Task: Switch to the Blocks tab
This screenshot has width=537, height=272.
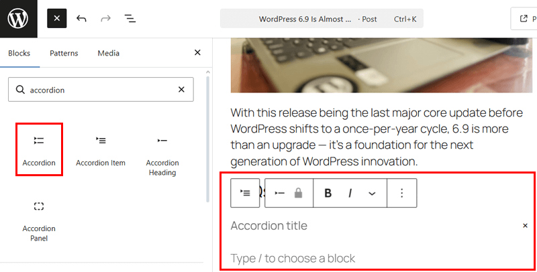Action: (x=19, y=53)
